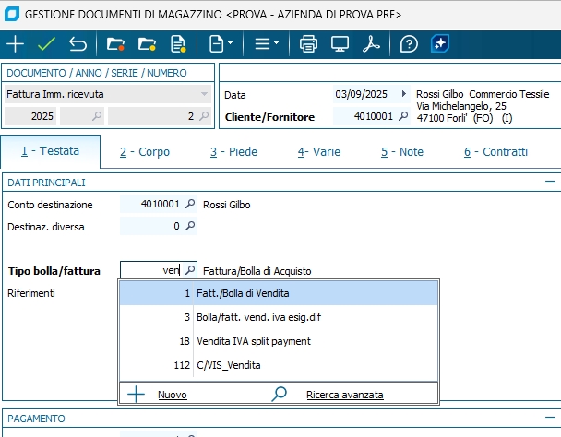Open the Contratti tab
Image resolution: width=561 pixels, height=437 pixels.
[495, 152]
